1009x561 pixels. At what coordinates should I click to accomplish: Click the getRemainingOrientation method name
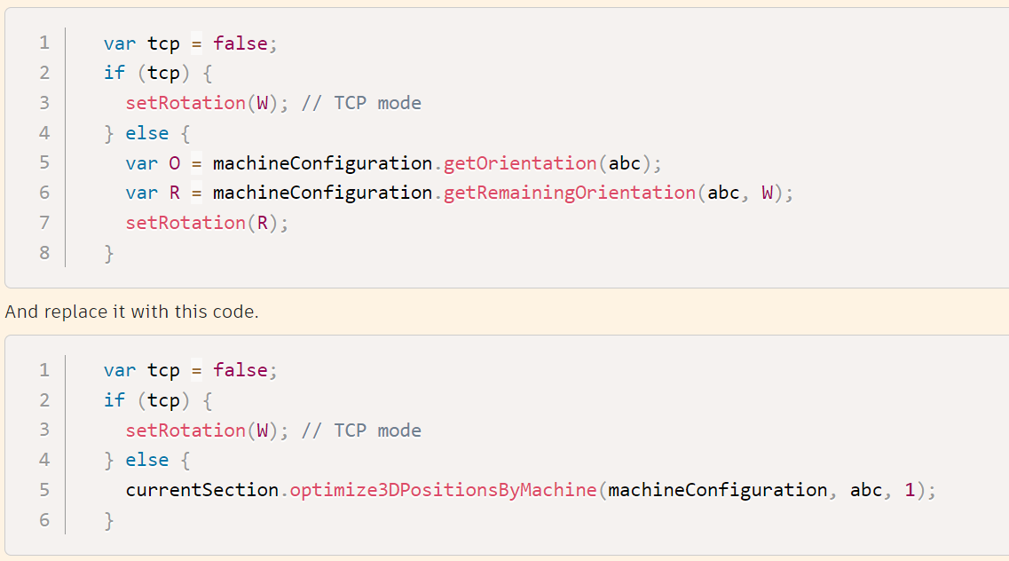(570, 193)
